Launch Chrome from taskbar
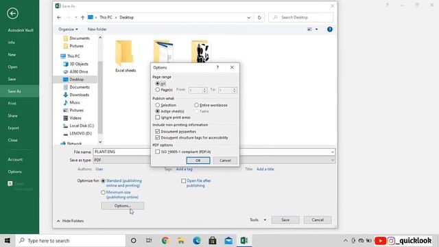 tap(165, 241)
